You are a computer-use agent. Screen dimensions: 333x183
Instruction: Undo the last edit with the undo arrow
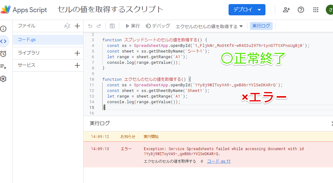coord(91,26)
